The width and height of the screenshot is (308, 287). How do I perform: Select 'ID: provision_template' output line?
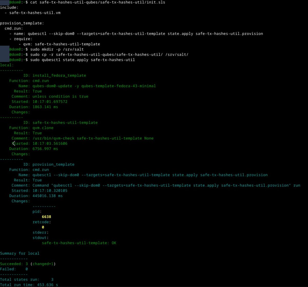coord(49,164)
